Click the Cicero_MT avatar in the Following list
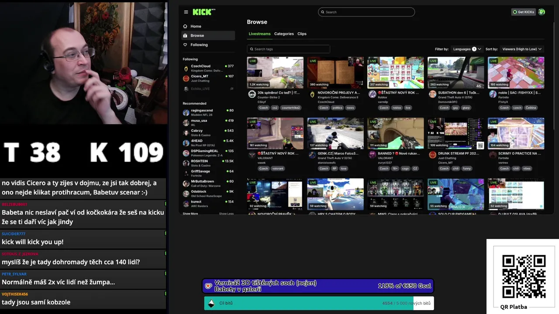 coord(186,78)
